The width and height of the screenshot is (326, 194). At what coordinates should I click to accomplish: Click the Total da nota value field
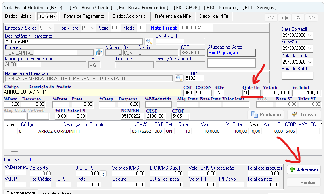263,184
